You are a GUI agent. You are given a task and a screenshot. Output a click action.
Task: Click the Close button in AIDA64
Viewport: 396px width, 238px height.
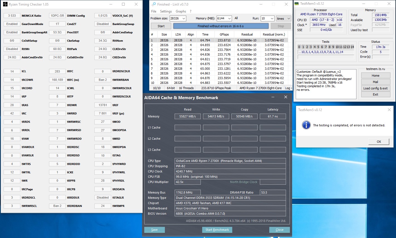(x=280, y=230)
